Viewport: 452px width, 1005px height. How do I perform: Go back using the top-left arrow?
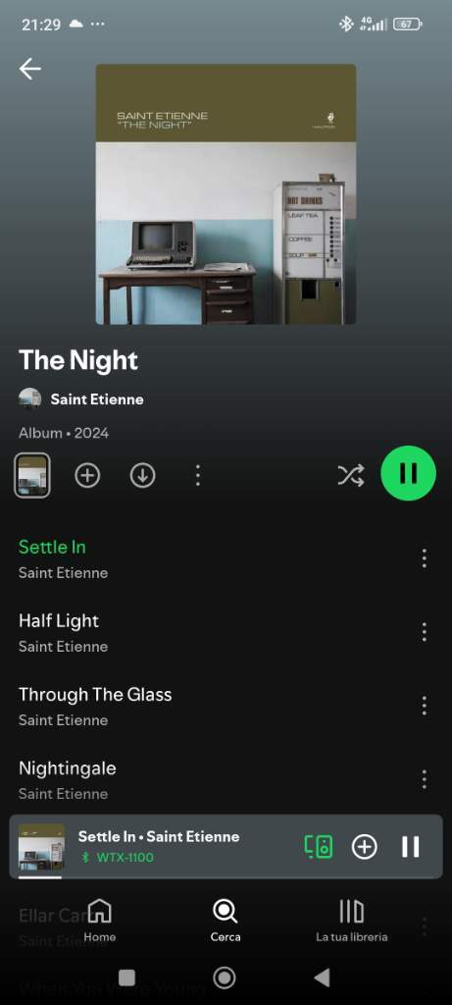click(x=29, y=69)
